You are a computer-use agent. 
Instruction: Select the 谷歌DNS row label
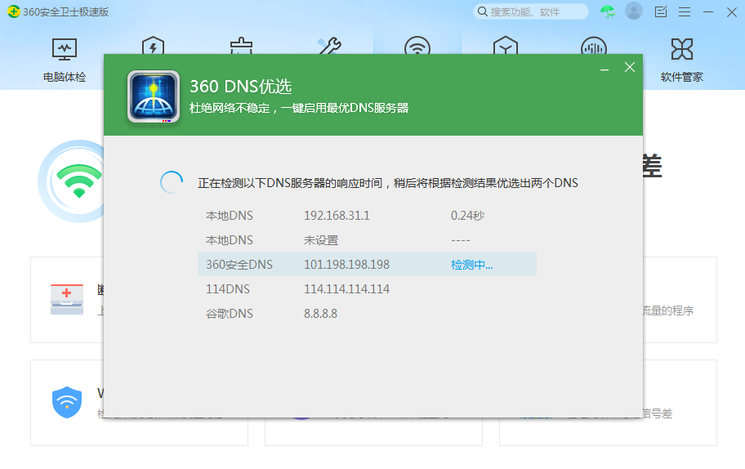click(230, 314)
